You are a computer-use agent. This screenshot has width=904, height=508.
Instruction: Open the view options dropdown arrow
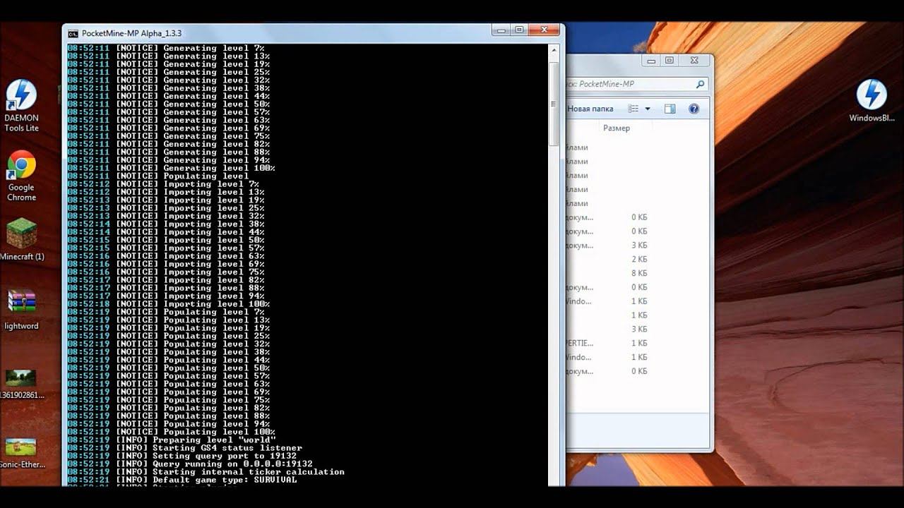(x=647, y=109)
